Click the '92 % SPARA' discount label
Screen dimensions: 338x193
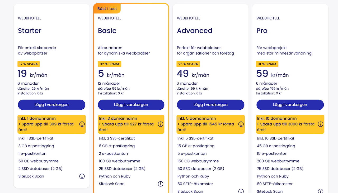[x=110, y=64]
